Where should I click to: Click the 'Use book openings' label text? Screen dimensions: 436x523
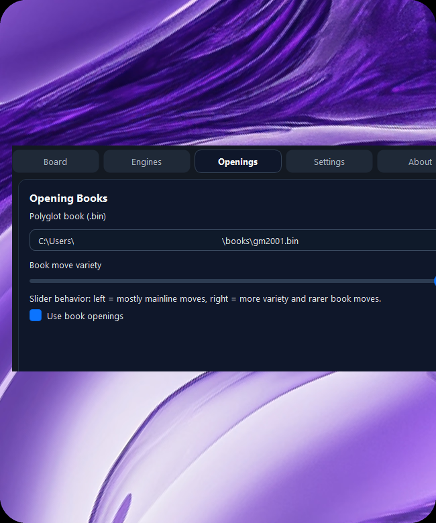pos(85,316)
